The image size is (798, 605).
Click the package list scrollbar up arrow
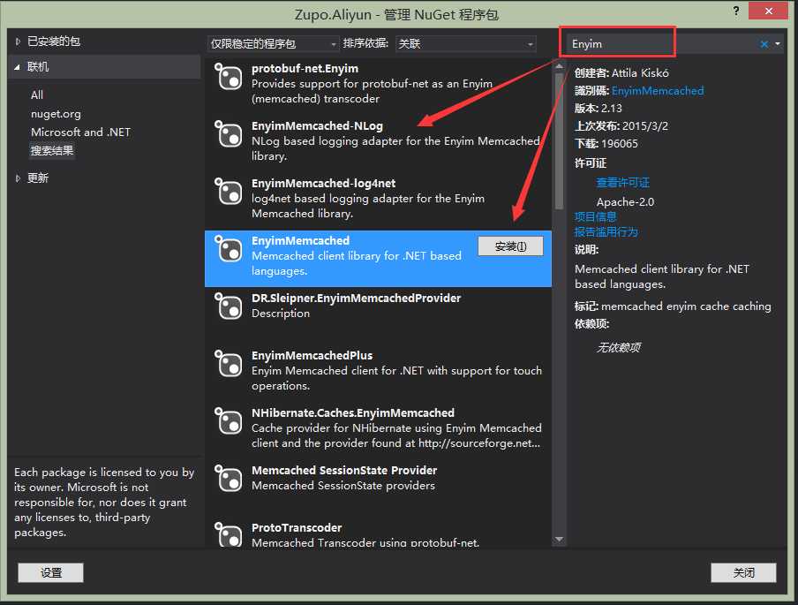(x=559, y=65)
